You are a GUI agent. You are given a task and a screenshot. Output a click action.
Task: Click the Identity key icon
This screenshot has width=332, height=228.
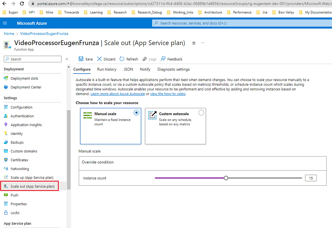pos(6,133)
